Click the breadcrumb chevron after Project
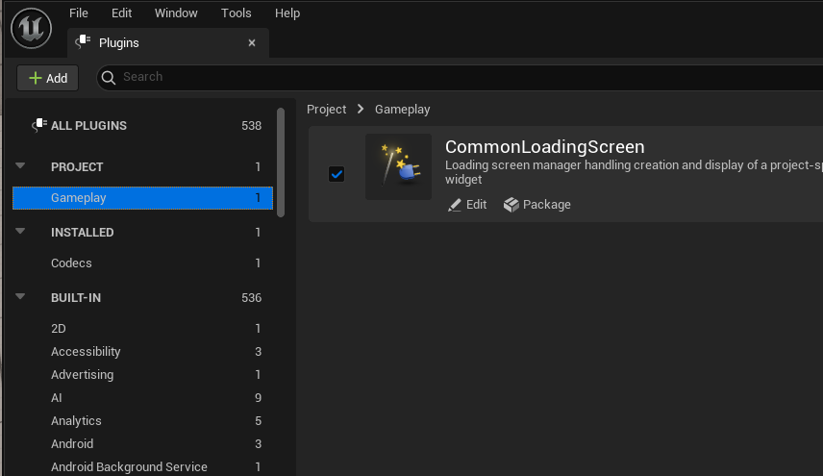The height and width of the screenshot is (476, 823). click(360, 109)
